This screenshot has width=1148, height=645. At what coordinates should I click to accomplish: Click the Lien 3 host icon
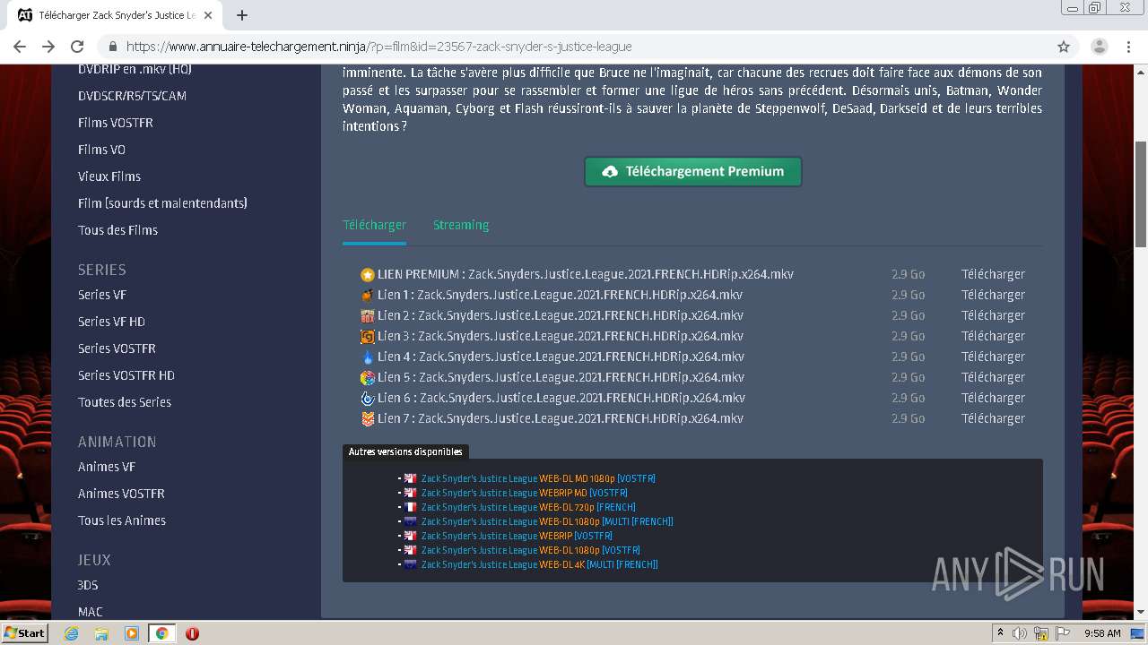coord(368,337)
